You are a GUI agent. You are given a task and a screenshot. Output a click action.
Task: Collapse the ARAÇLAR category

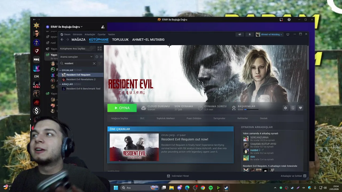(60, 84)
